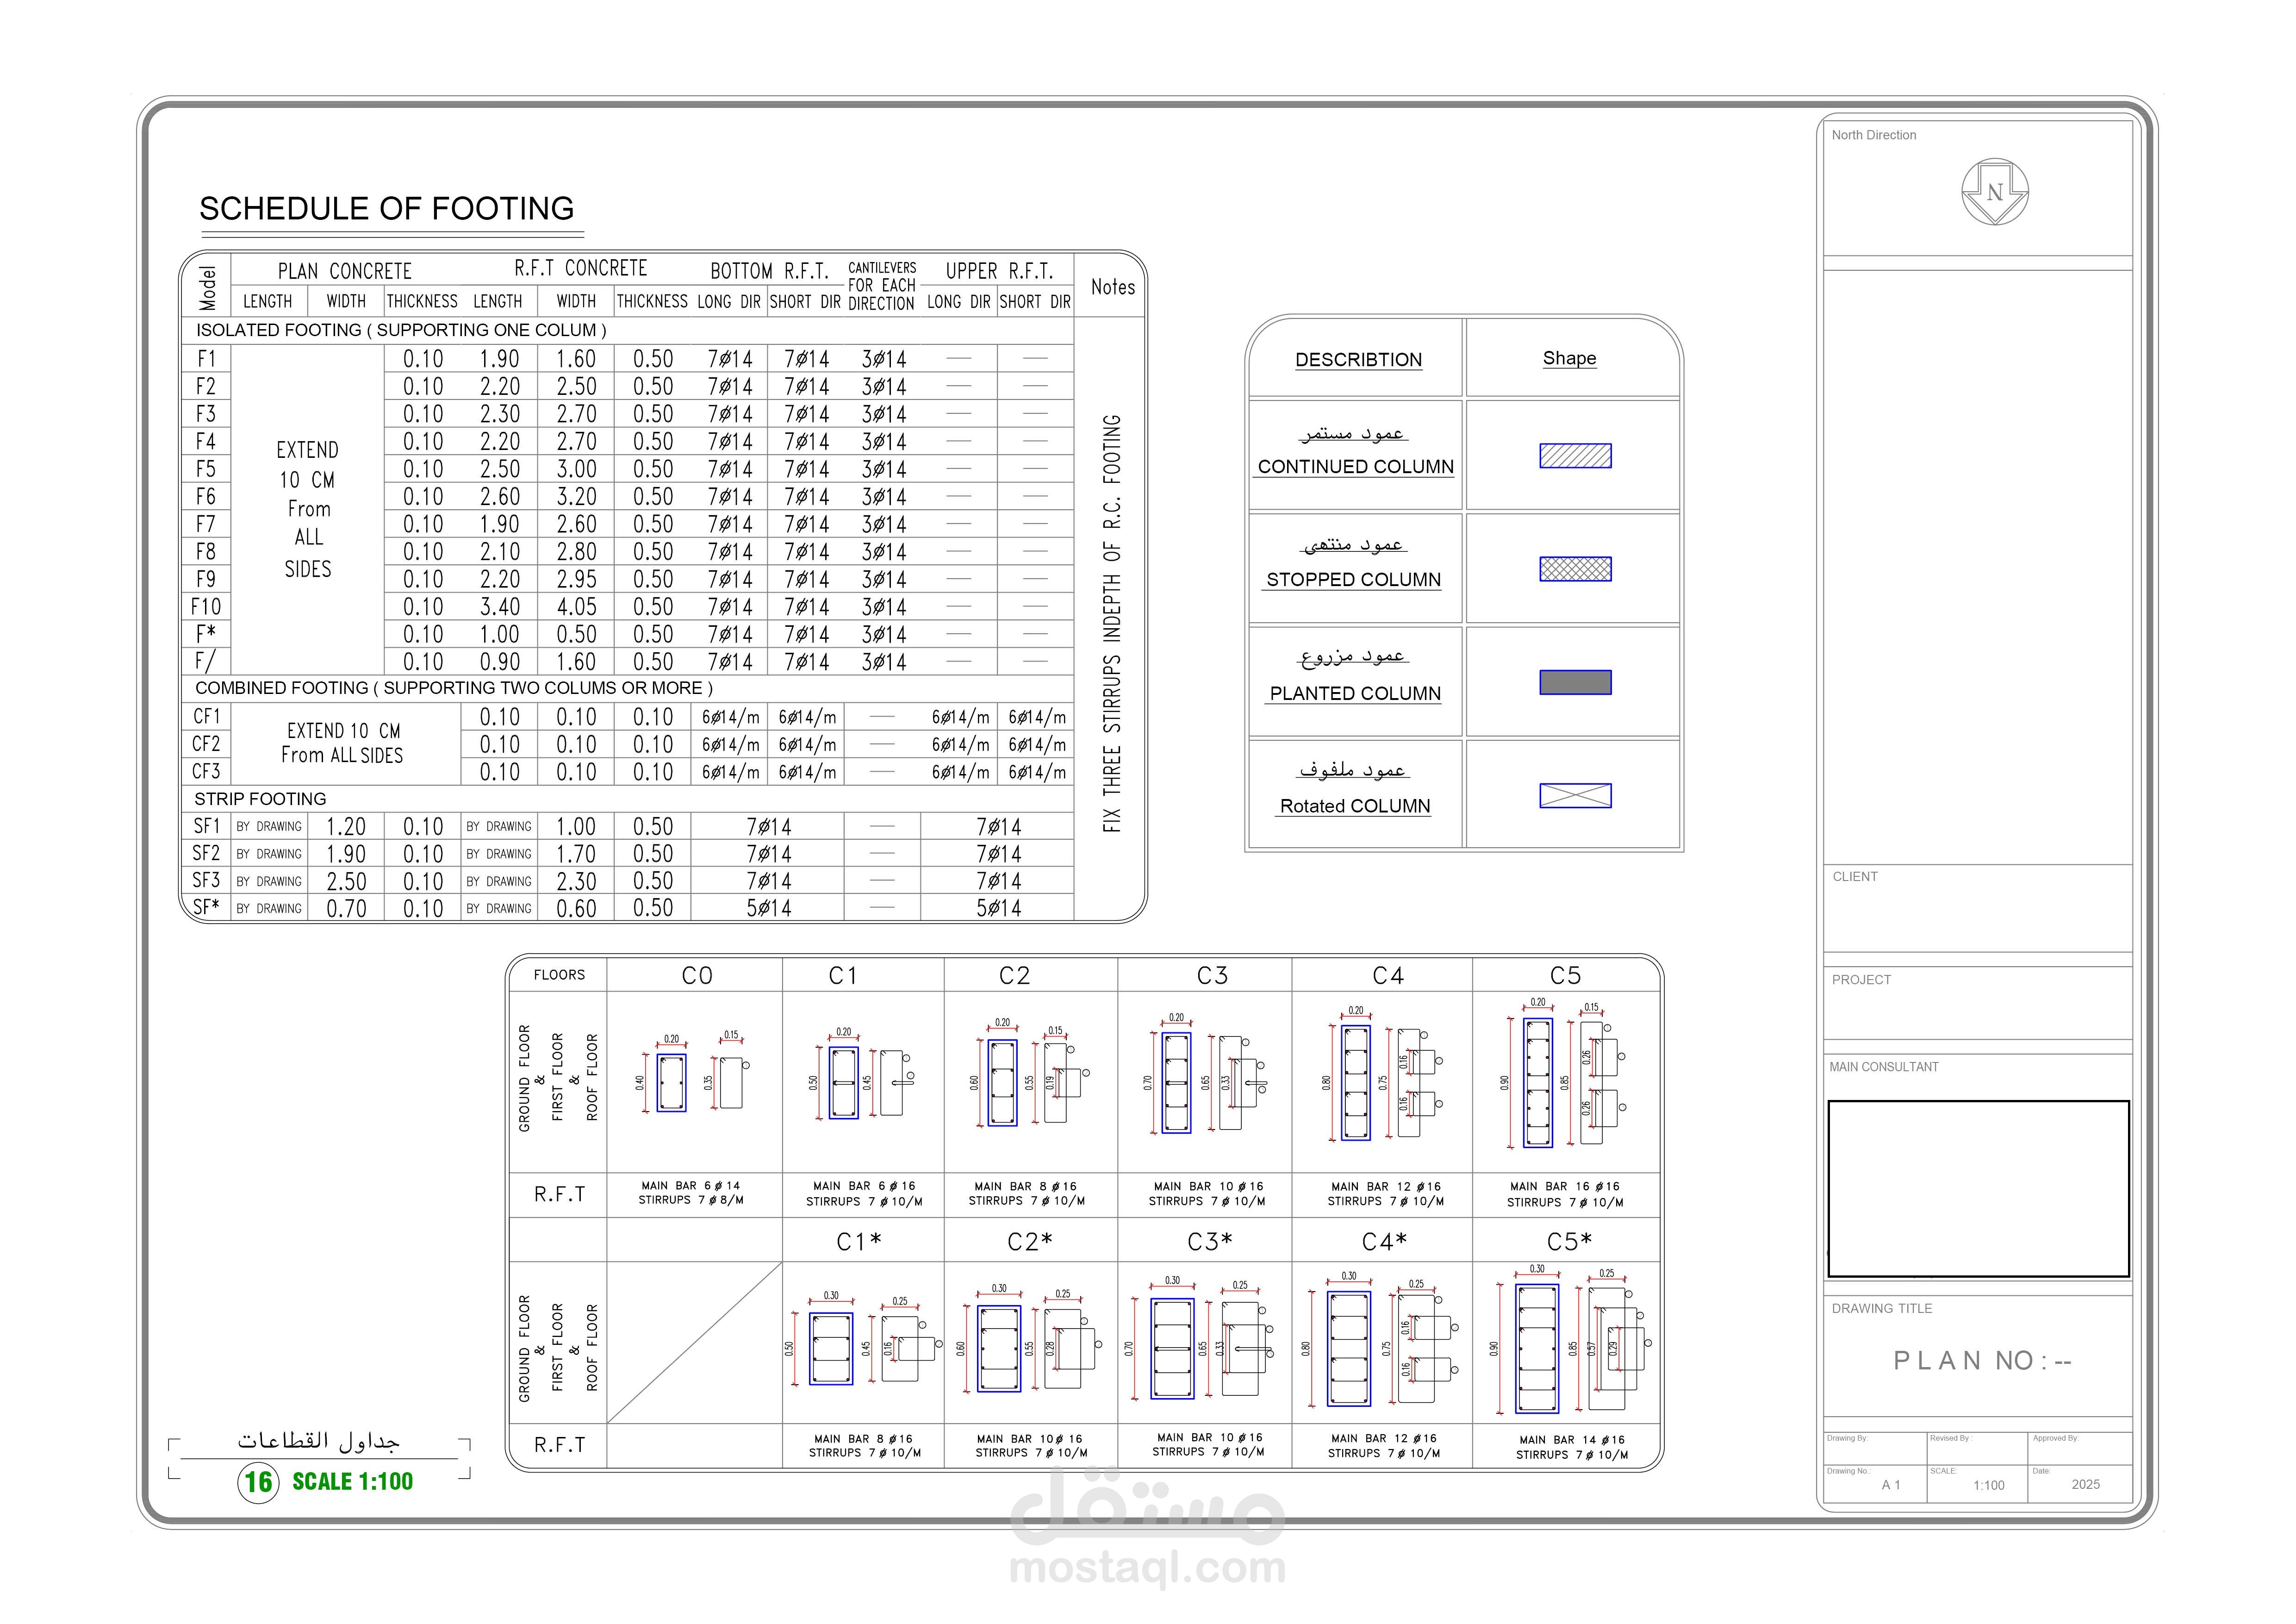Click the 1:100 scale value in title block

(1988, 1485)
